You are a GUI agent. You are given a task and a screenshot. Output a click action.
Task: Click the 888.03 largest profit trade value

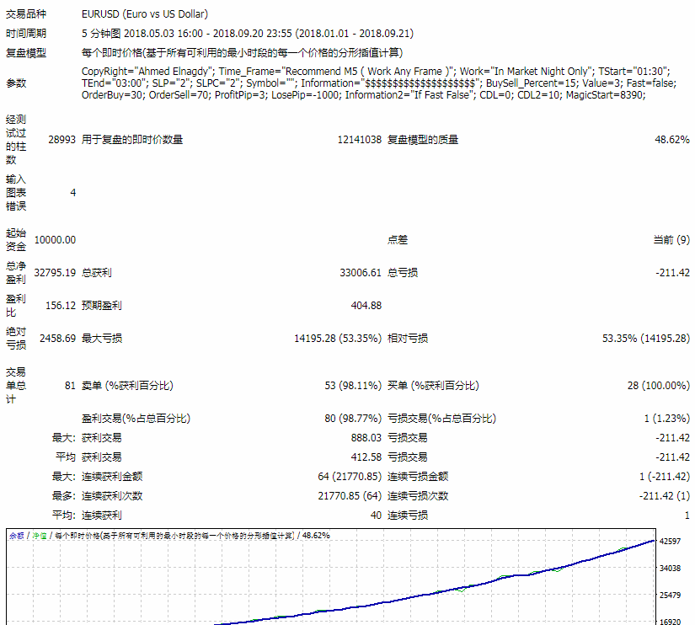pos(366,438)
